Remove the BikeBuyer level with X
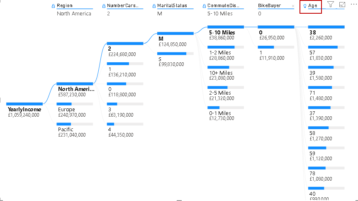This screenshot has height=201, width=358. tap(293, 6)
